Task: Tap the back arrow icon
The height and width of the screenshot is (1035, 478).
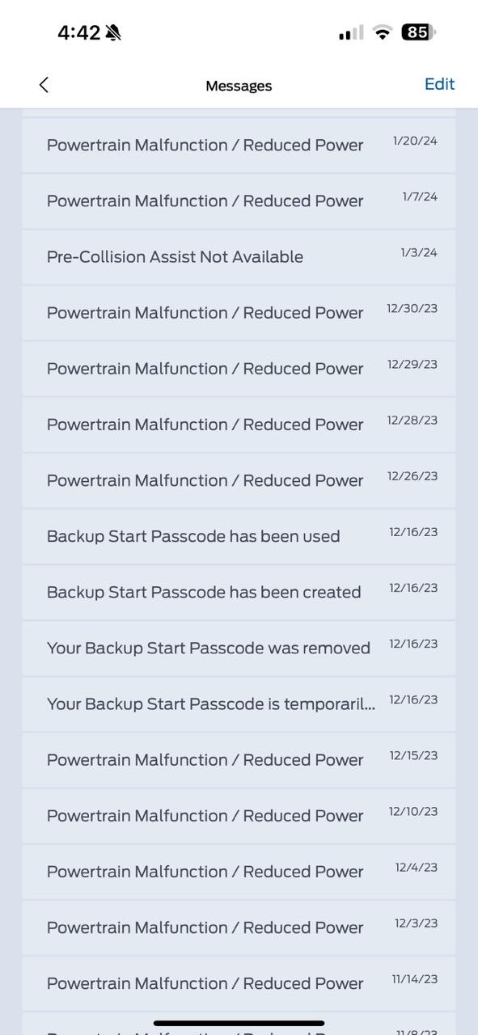Action: (44, 85)
